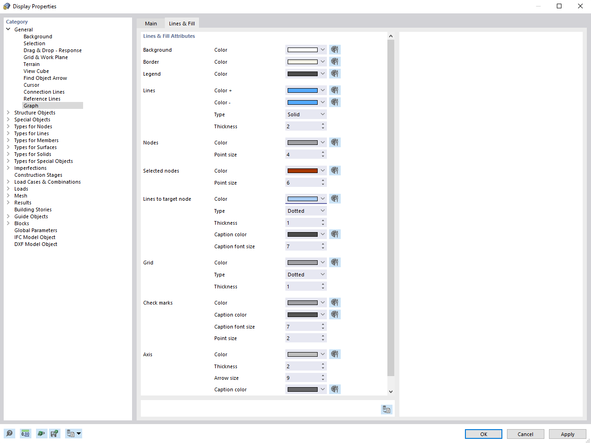This screenshot has height=443, width=591.
Task: Open the Help question-mark icon
Action: point(9,433)
